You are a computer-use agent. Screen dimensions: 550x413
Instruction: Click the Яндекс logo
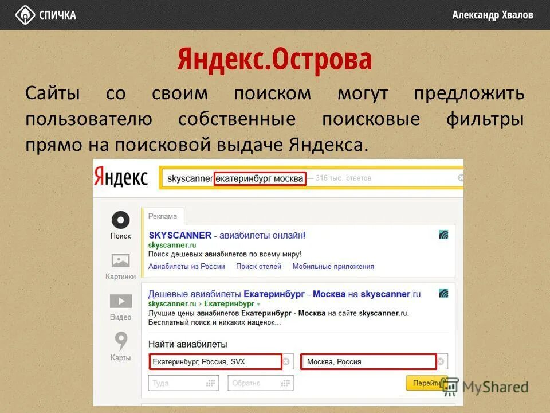point(122,177)
